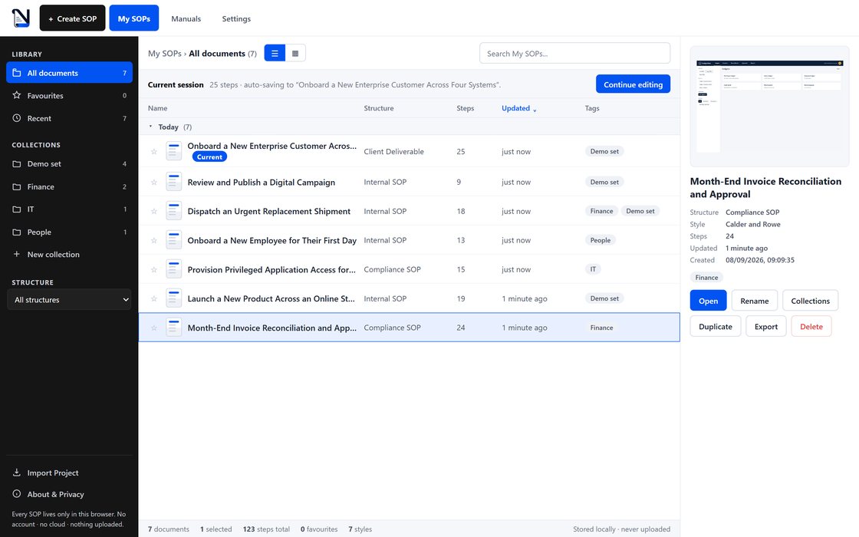This screenshot has height=537, width=859.
Task: Click the People folder icon
Action: click(x=16, y=232)
